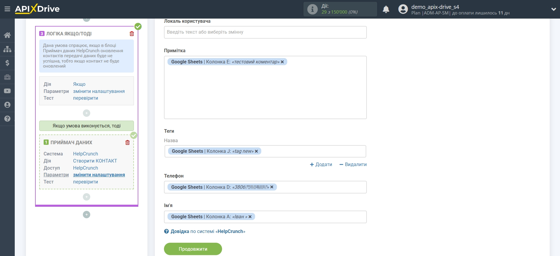Open profile icon in sidebar
Image resolution: width=560 pixels, height=256 pixels.
(x=7, y=105)
